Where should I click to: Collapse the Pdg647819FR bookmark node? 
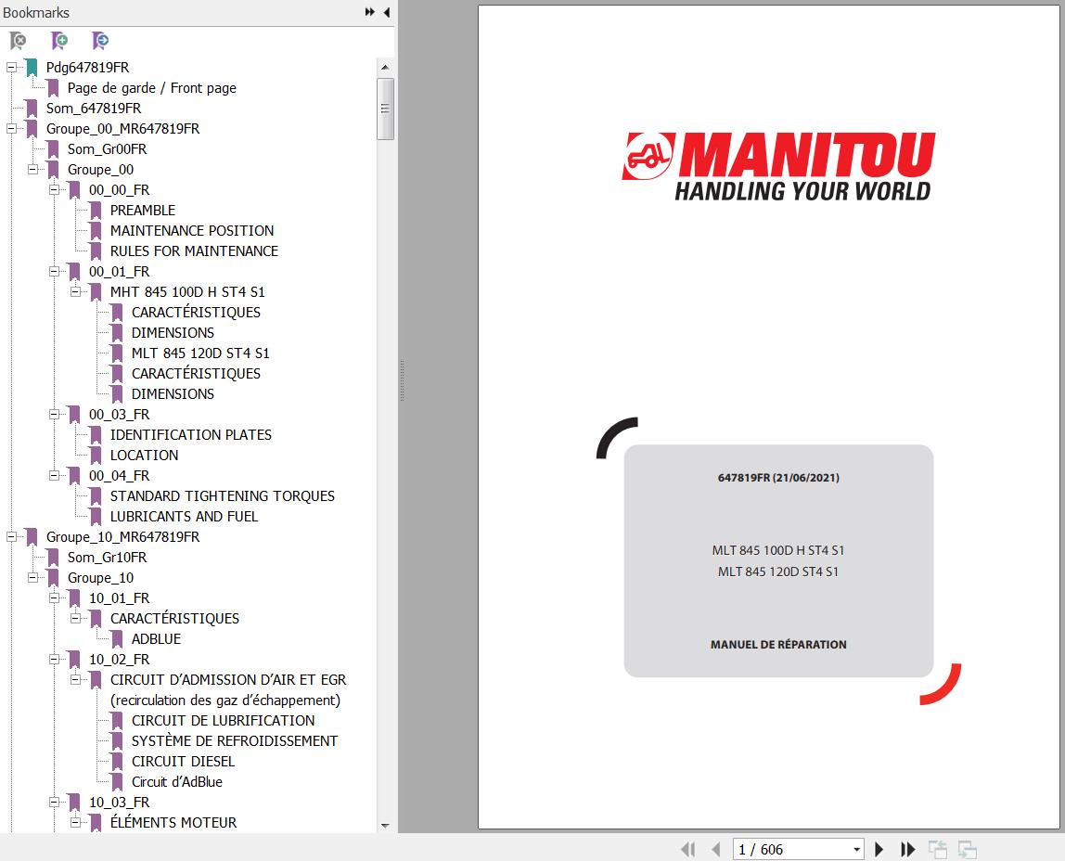coord(11,67)
